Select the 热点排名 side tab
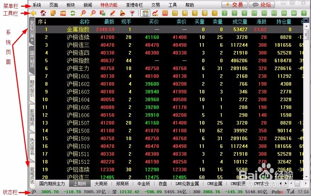311x196 pixels. (x=32, y=147)
